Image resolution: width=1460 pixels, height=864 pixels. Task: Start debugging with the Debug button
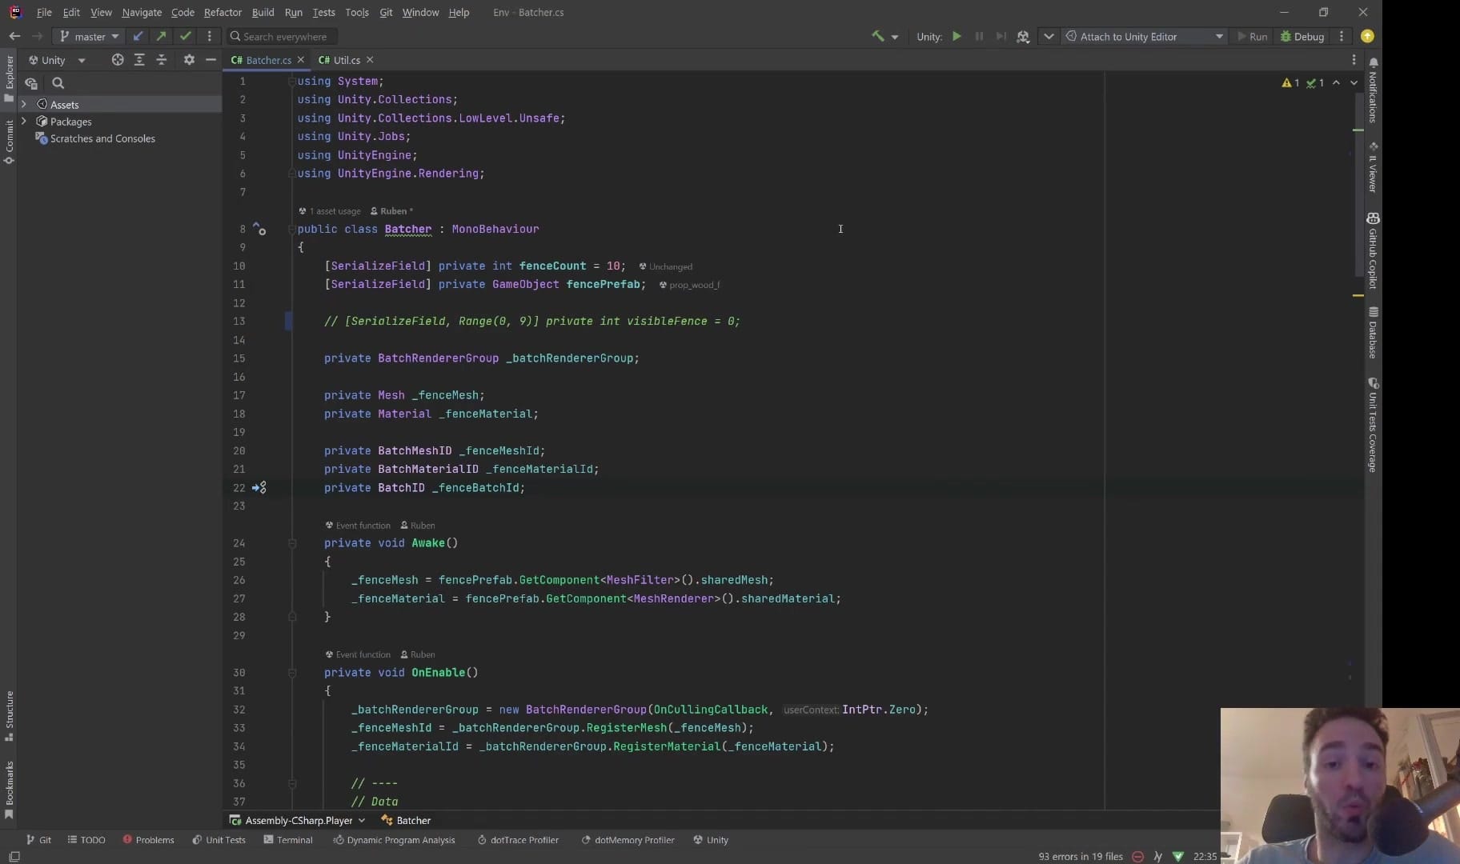pos(1302,36)
